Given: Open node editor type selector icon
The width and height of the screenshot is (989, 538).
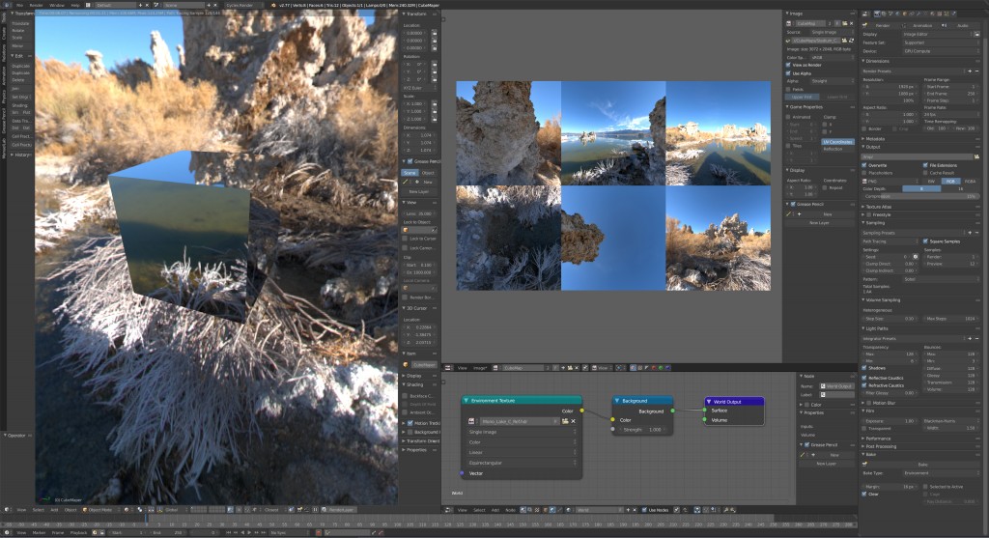Looking at the screenshot, I should tap(448, 510).
